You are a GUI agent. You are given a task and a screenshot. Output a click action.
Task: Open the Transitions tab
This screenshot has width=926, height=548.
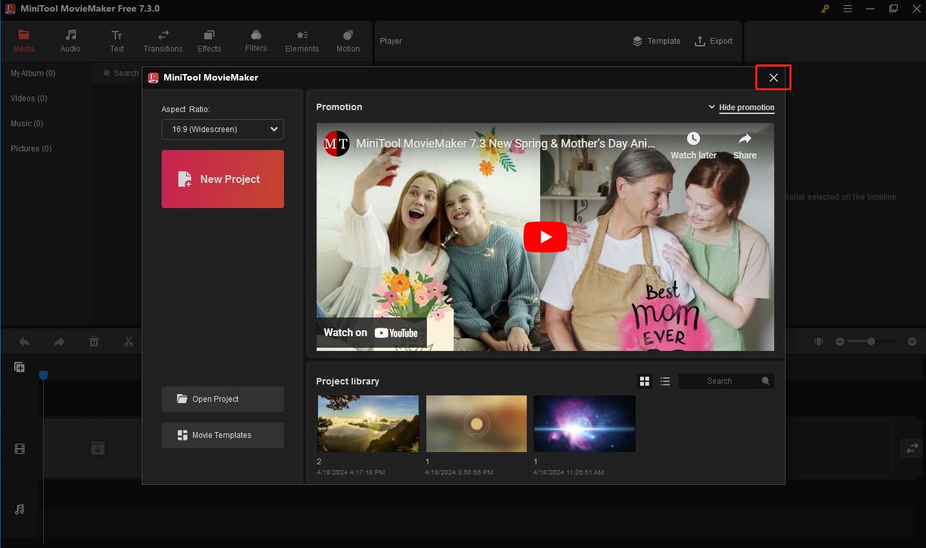click(x=163, y=41)
